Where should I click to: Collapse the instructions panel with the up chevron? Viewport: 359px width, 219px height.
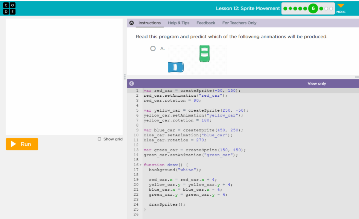131,23
